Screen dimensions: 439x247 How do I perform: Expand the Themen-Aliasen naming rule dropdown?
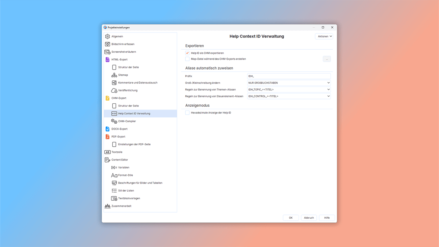289,90
